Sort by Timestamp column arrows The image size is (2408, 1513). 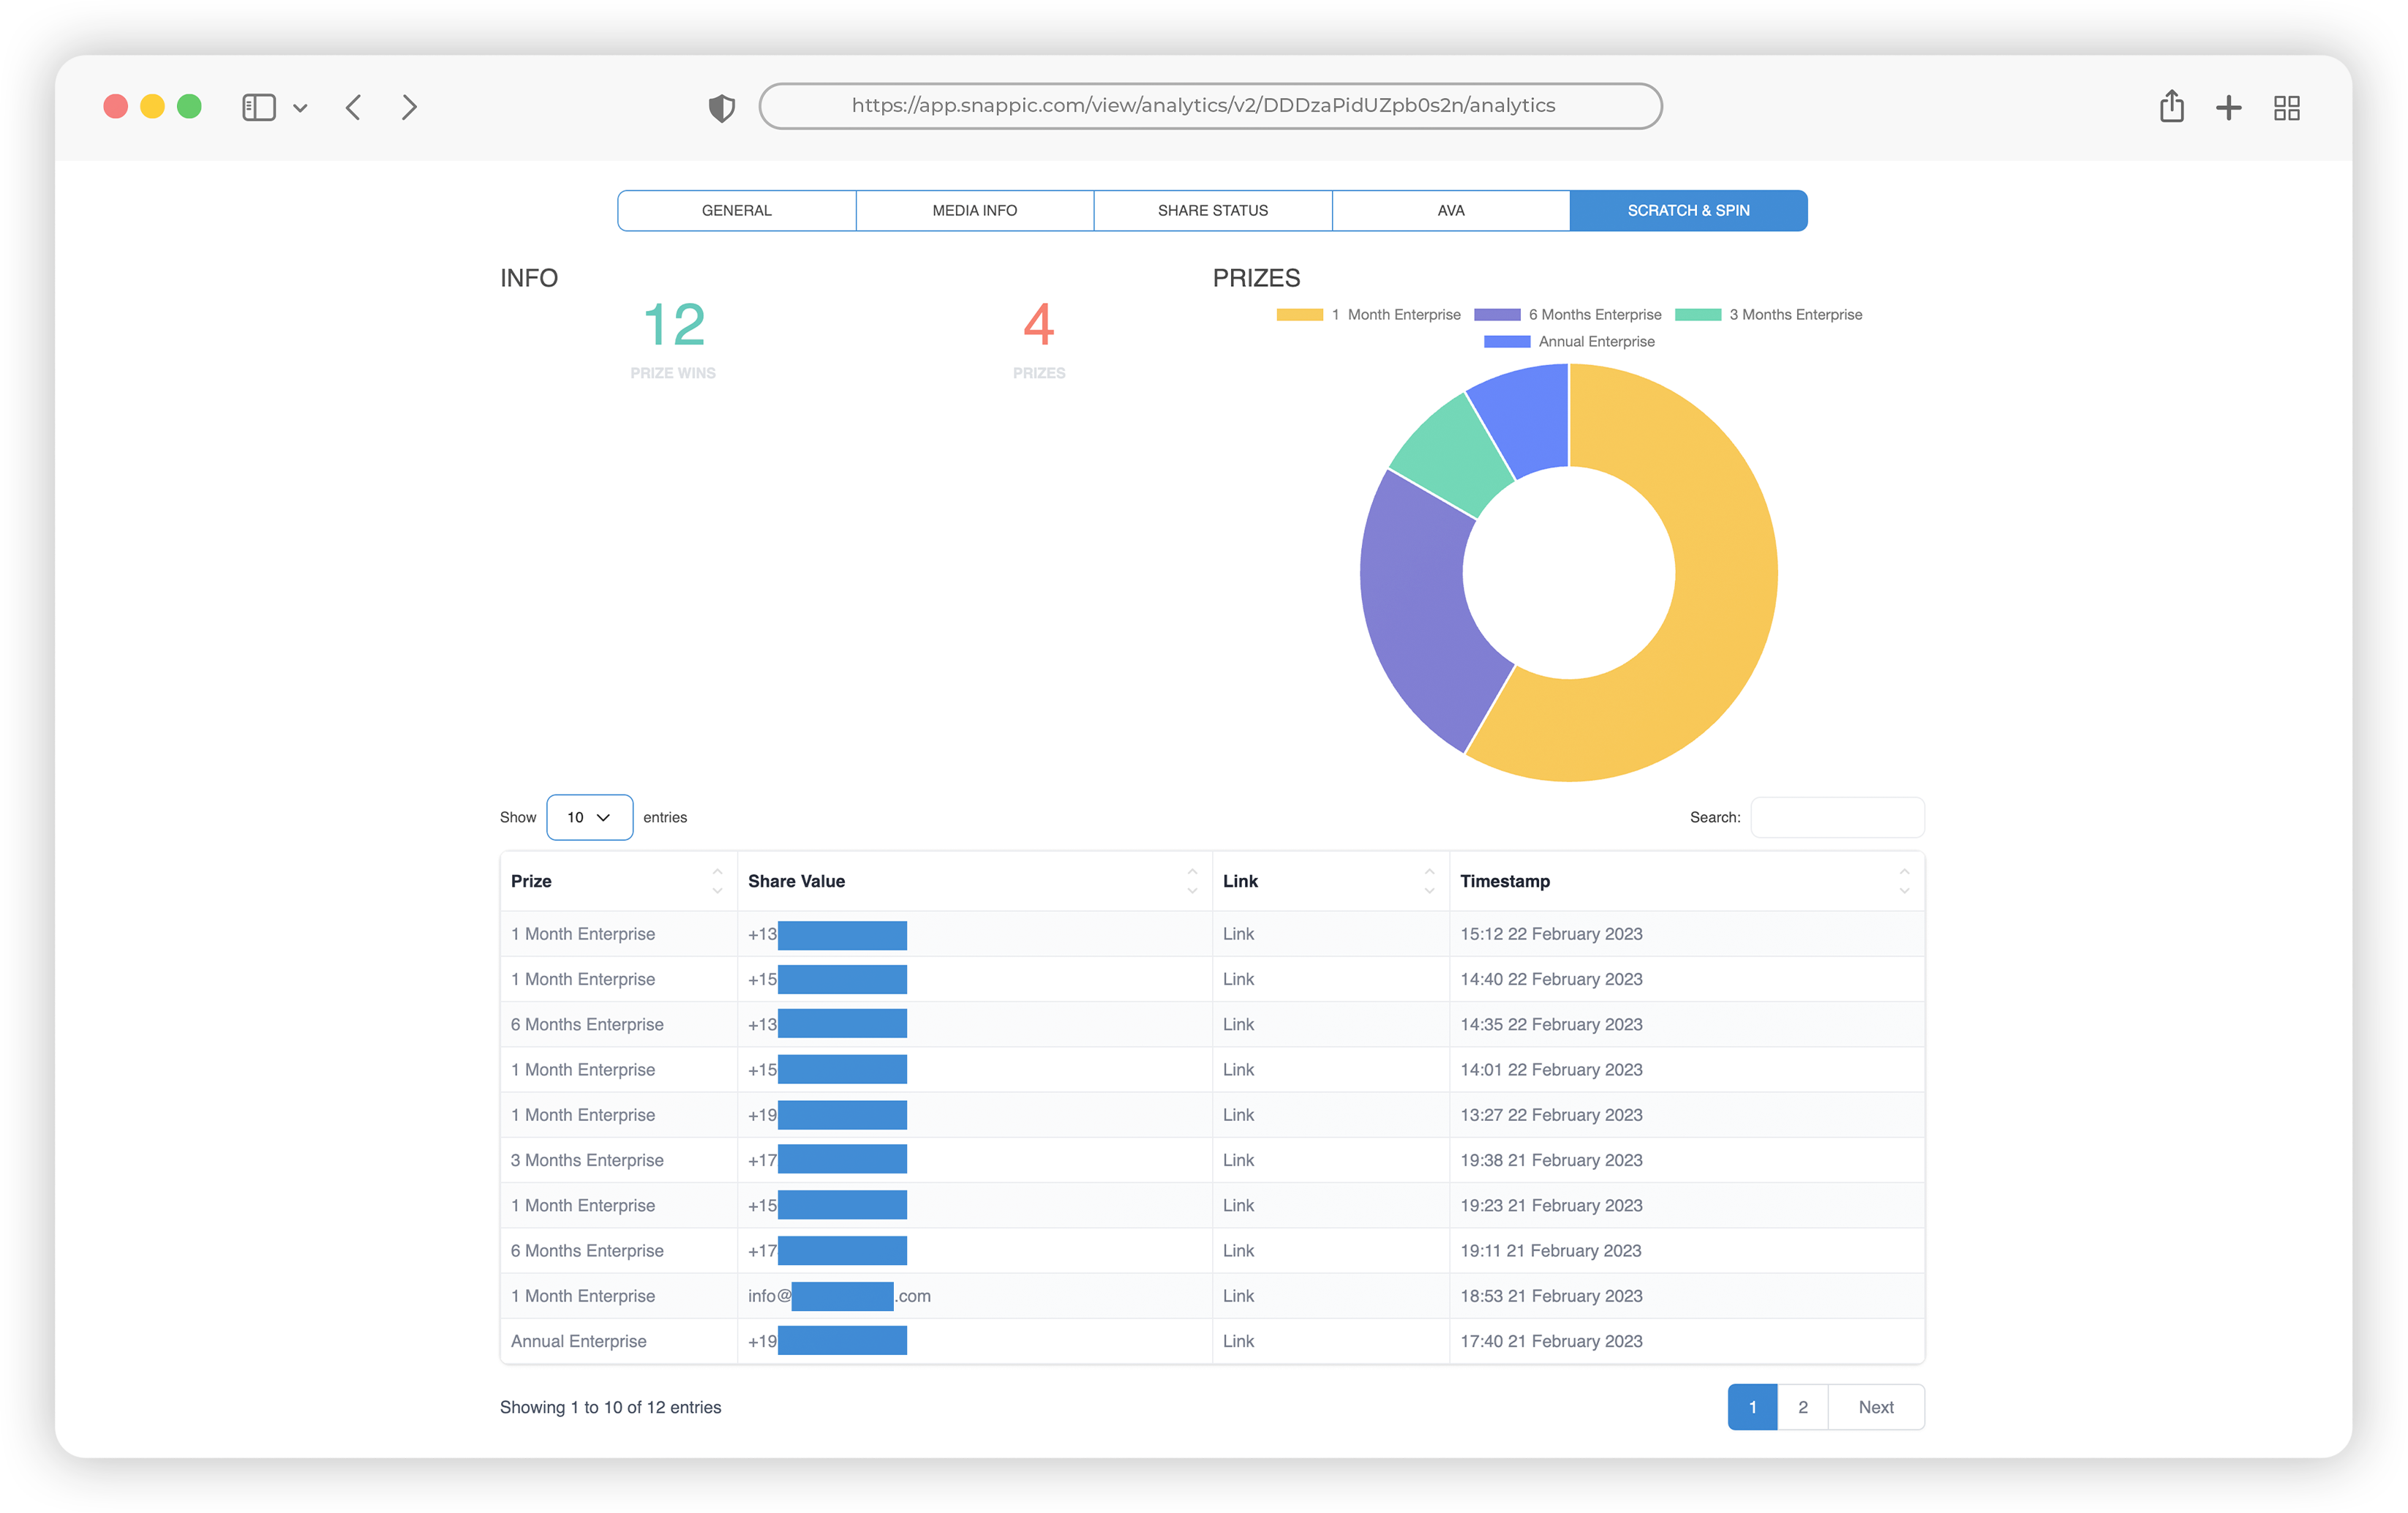pyautogui.click(x=1903, y=881)
